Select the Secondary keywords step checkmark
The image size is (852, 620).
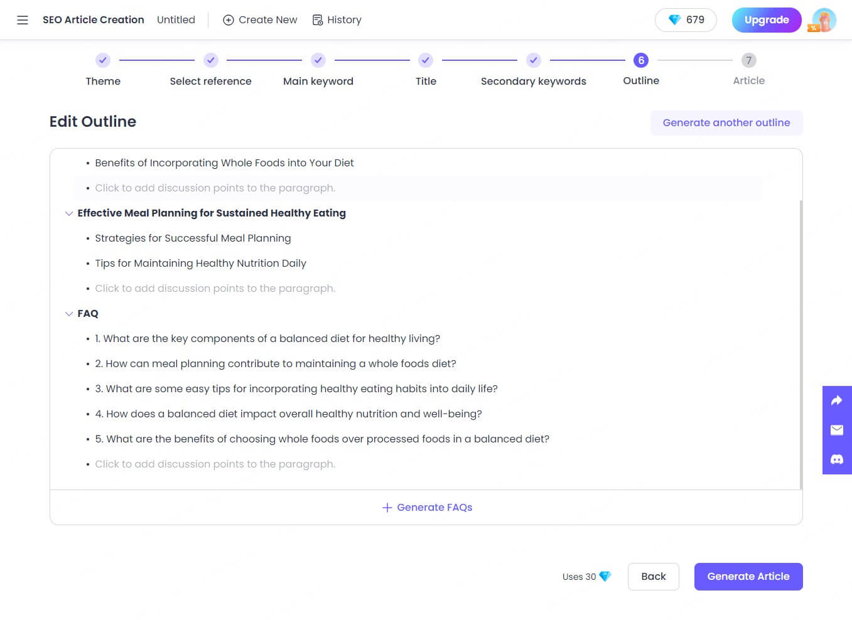[x=534, y=60]
